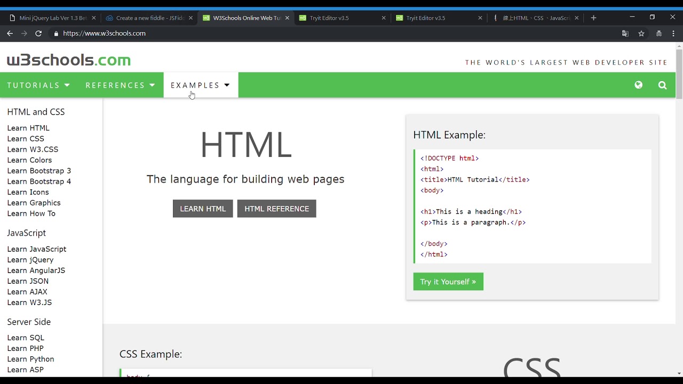
Task: Click the w3schools.com logo
Action: click(69, 60)
